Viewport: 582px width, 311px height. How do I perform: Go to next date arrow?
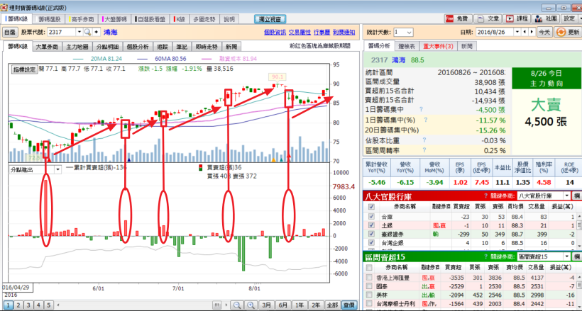click(532, 33)
